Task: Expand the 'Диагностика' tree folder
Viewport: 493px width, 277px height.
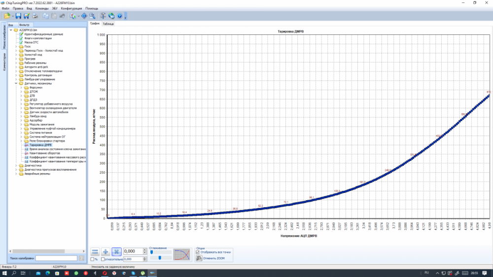Action: (x=16, y=165)
